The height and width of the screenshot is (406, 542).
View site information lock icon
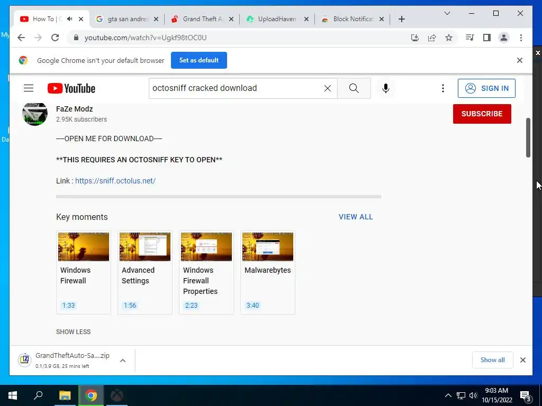(x=76, y=38)
